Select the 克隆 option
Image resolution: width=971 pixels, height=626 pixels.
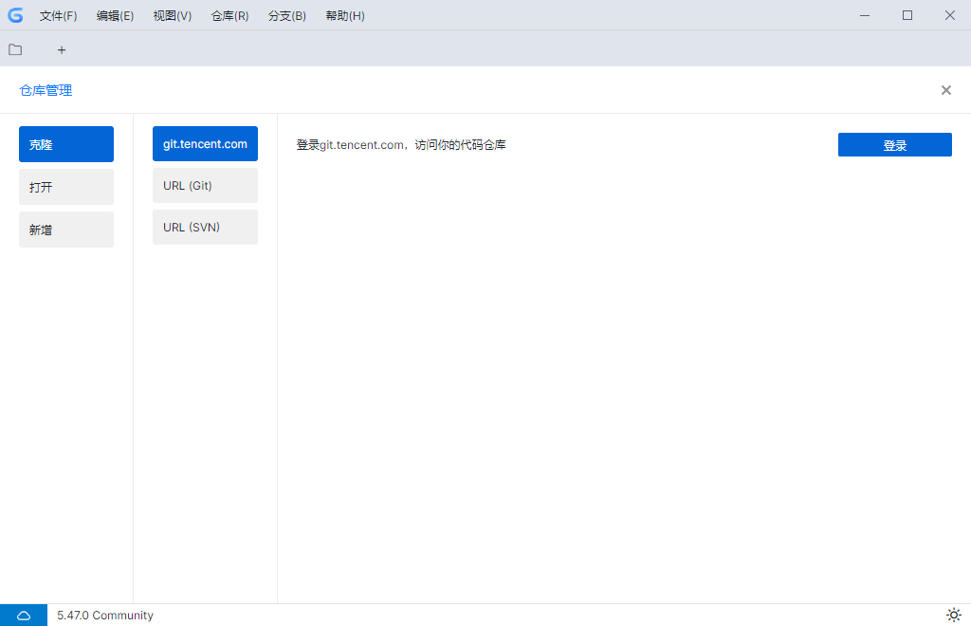66,144
